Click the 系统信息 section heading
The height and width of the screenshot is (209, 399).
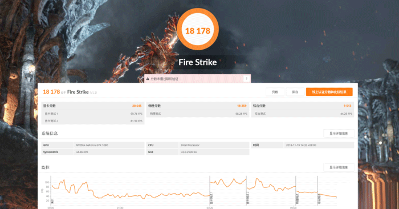[x=50, y=133]
